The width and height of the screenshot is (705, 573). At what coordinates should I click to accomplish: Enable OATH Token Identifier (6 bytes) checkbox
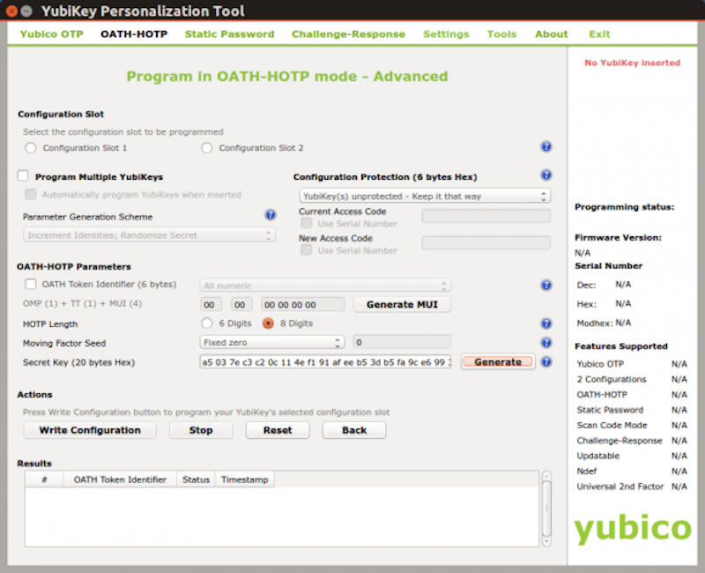click(31, 284)
